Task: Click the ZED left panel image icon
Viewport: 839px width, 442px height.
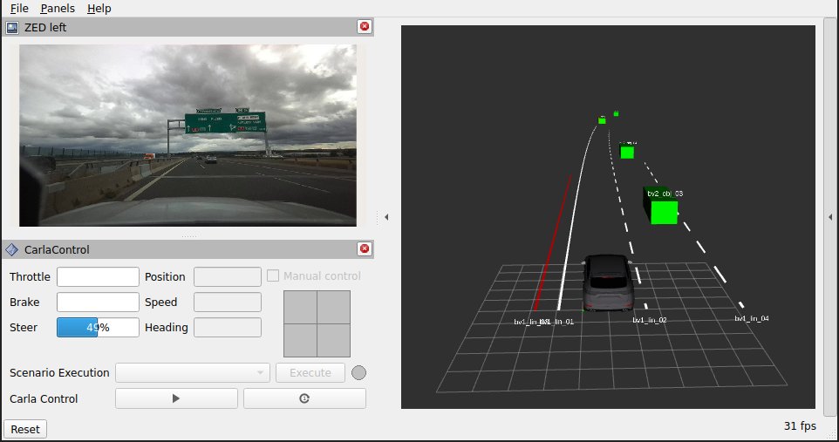Action: pos(11,27)
